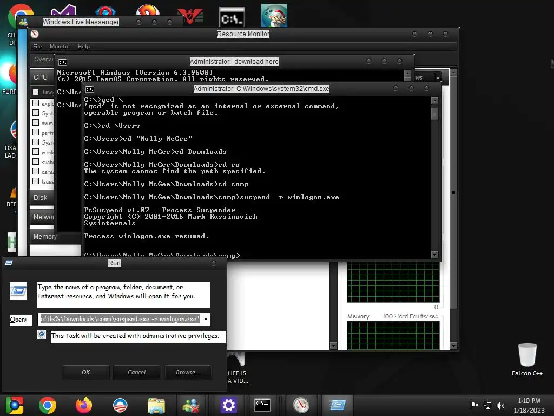This screenshot has height=416, width=554.
Task: Open the Windows Live Messenger taskbar button
Action: coord(191,405)
